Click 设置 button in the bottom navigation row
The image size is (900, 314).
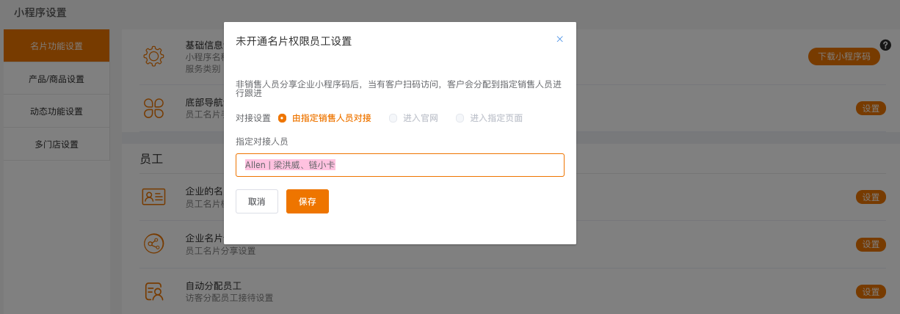coord(871,108)
